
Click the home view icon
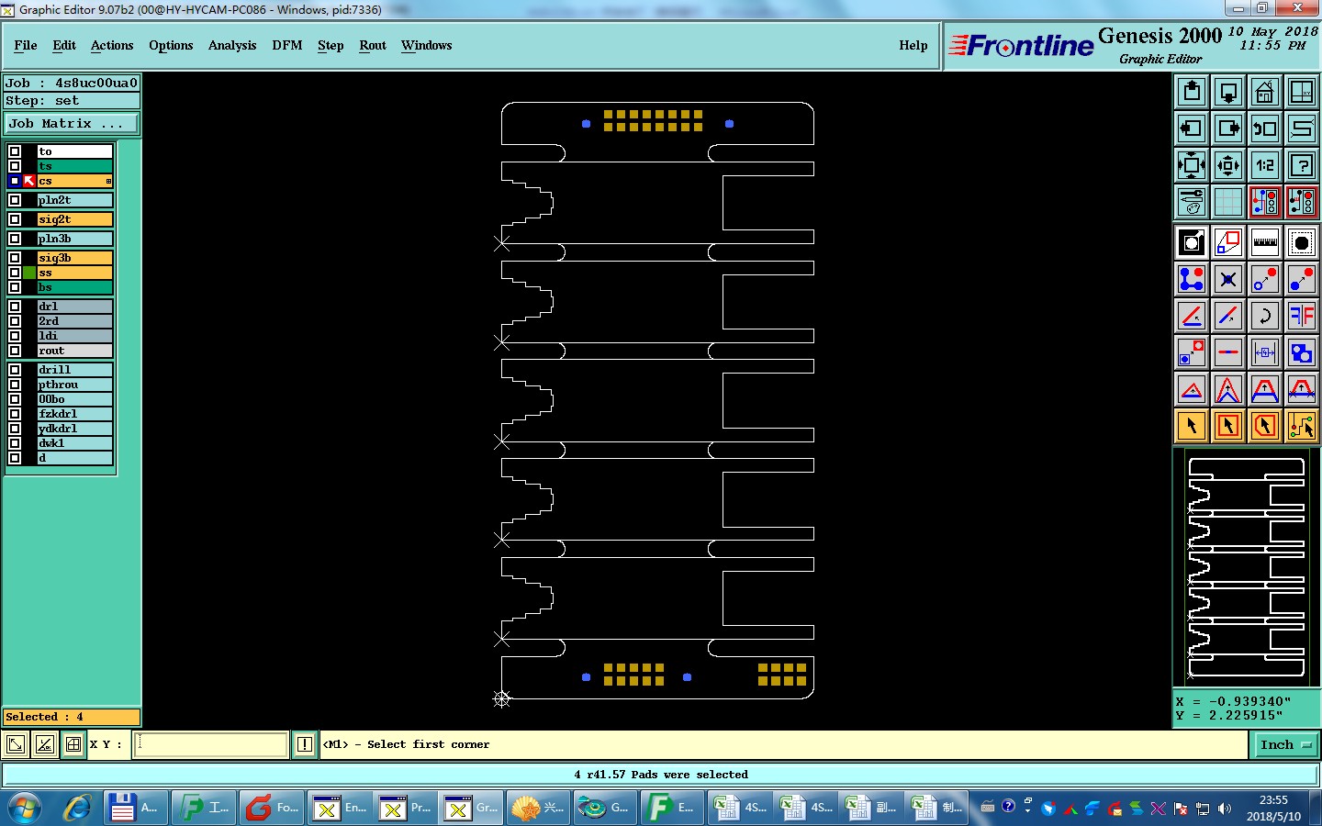pyautogui.click(x=1265, y=92)
